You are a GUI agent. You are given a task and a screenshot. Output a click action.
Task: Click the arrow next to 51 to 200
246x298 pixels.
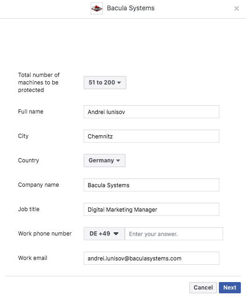click(x=119, y=83)
